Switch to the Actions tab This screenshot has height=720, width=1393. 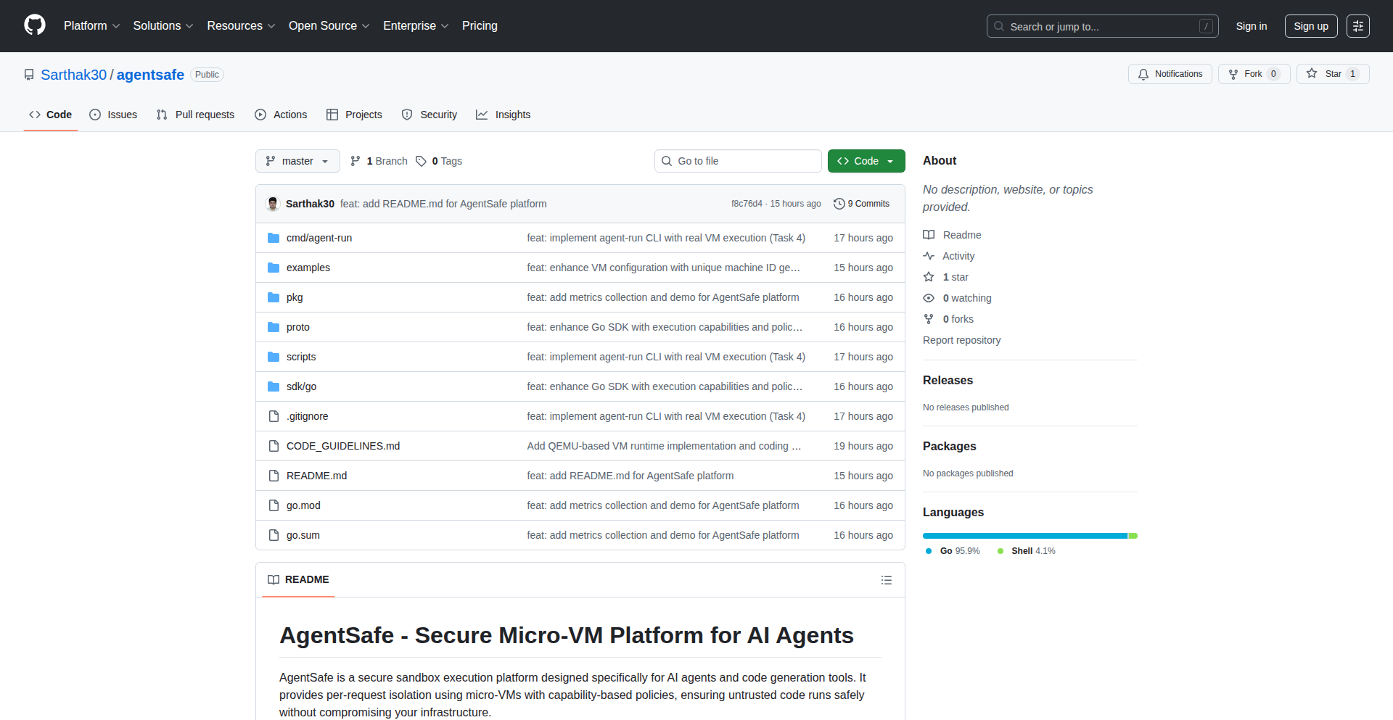[281, 115]
